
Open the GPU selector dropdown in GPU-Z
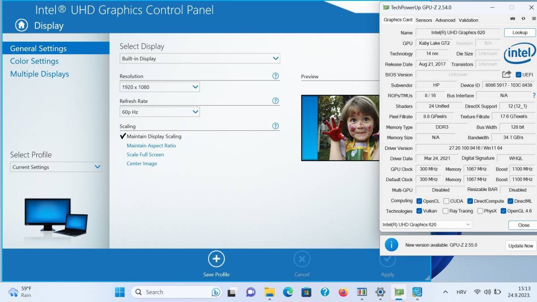pyautogui.click(x=426, y=225)
